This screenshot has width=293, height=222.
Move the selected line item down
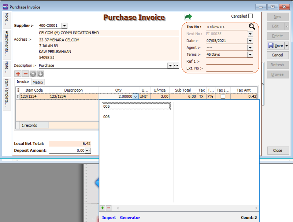pos(40,74)
